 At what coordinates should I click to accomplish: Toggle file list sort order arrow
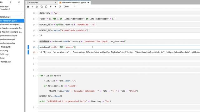pos(21,13)
